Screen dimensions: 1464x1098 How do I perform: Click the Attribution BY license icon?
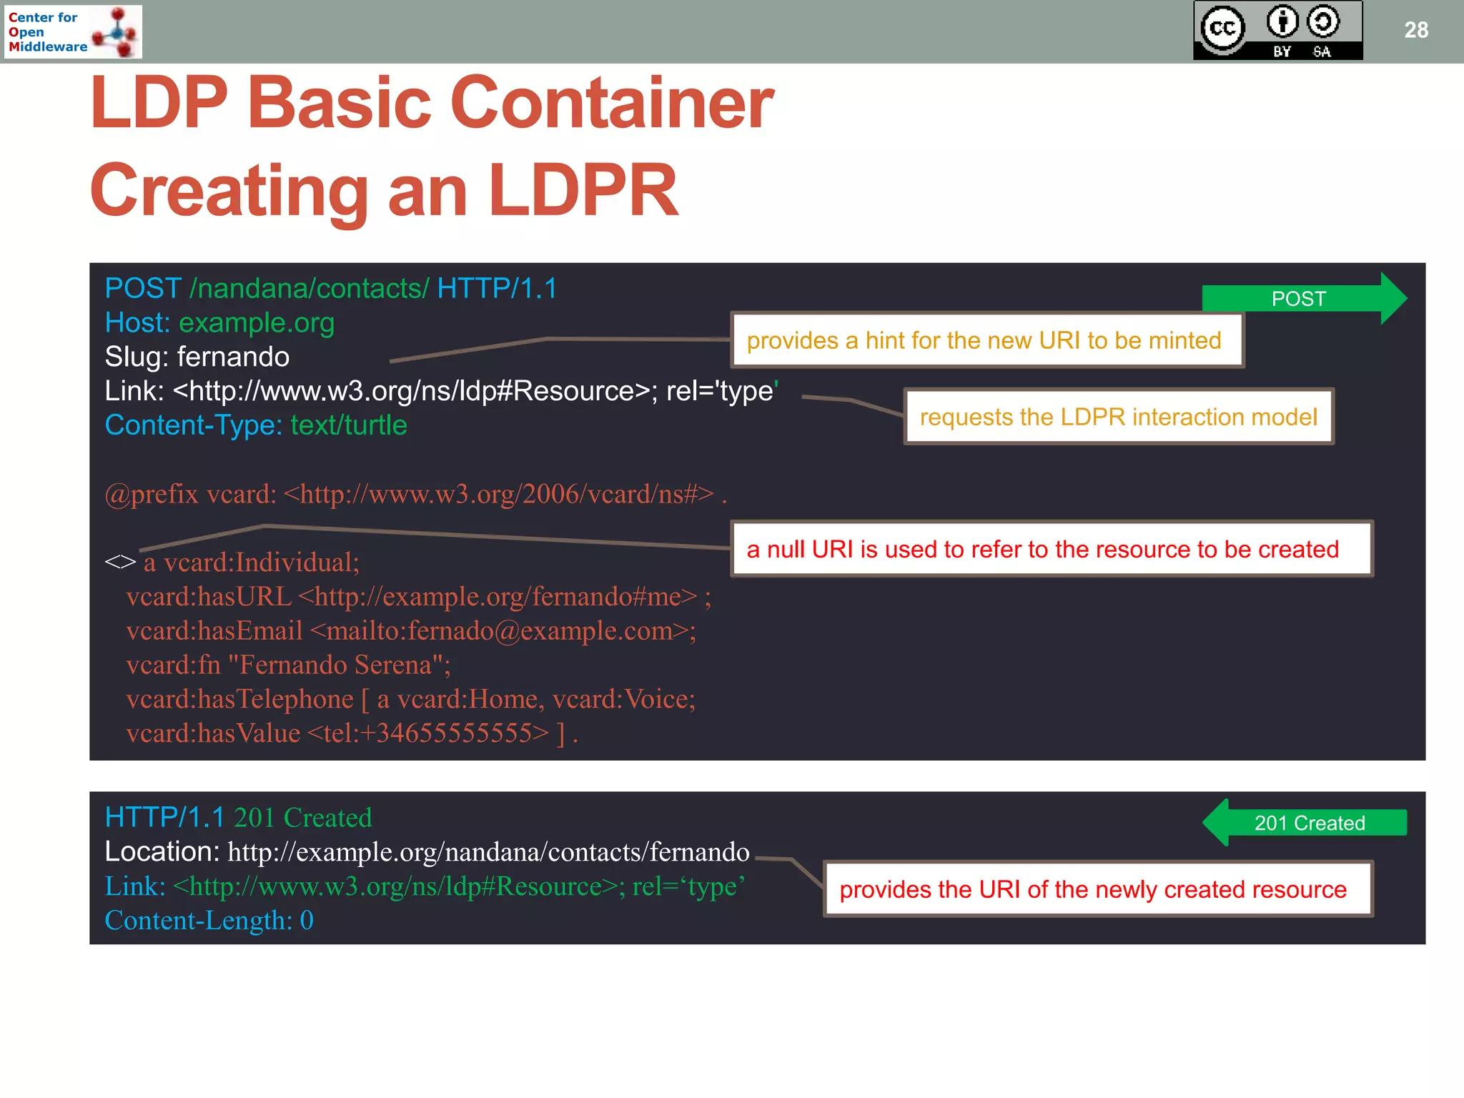click(x=1282, y=21)
